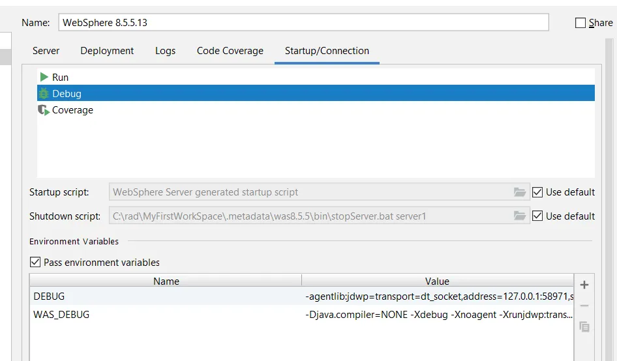Click the Name field WebSphere 8.5.5.13
This screenshot has width=617, height=361.
(x=303, y=22)
